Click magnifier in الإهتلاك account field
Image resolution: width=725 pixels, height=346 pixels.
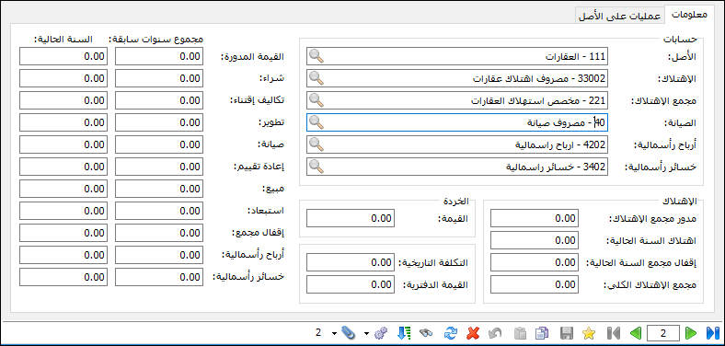point(316,77)
